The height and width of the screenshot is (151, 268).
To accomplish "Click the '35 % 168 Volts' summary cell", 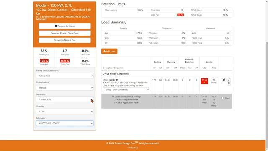I will coord(204,100).
